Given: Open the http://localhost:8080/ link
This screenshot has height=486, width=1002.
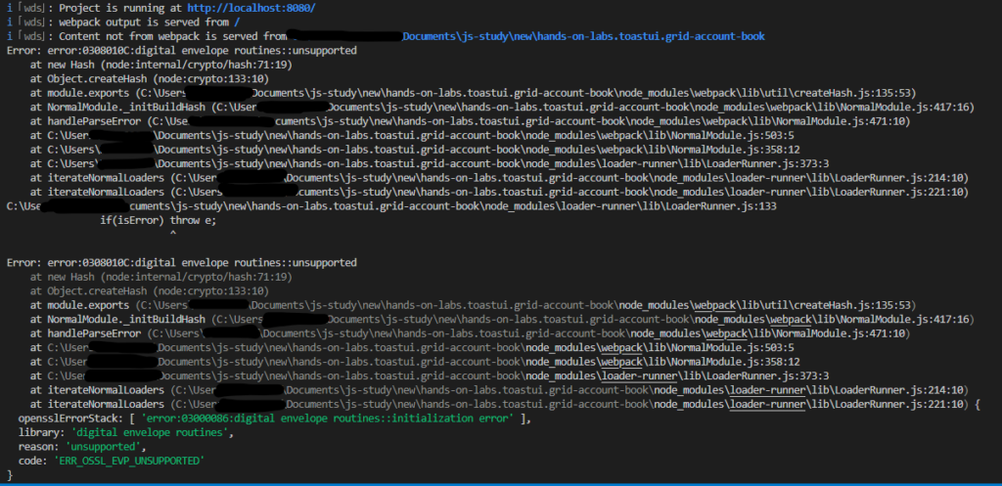Looking at the screenshot, I should pyautogui.click(x=251, y=8).
